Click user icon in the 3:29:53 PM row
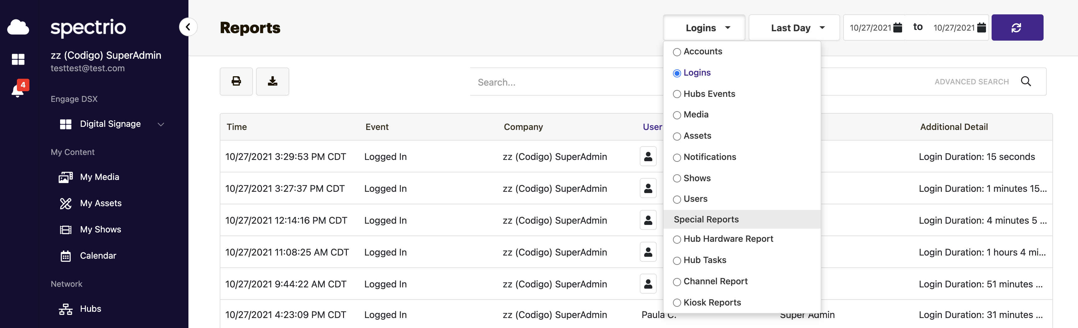This screenshot has height=328, width=1078. point(648,156)
